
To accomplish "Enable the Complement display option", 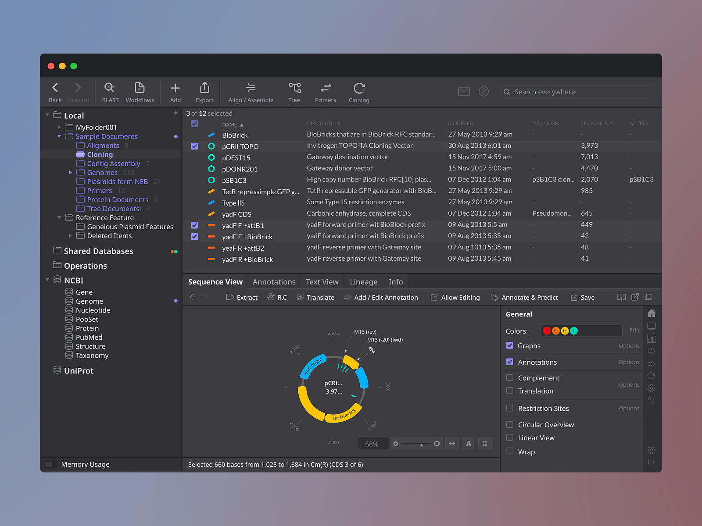I will pyautogui.click(x=510, y=377).
